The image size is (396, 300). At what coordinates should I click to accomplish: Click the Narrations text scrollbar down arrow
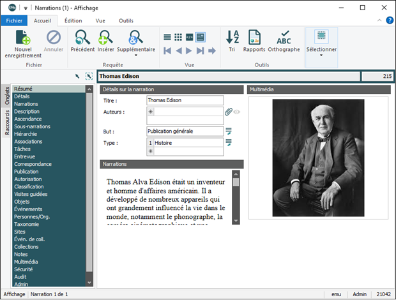coord(236,220)
